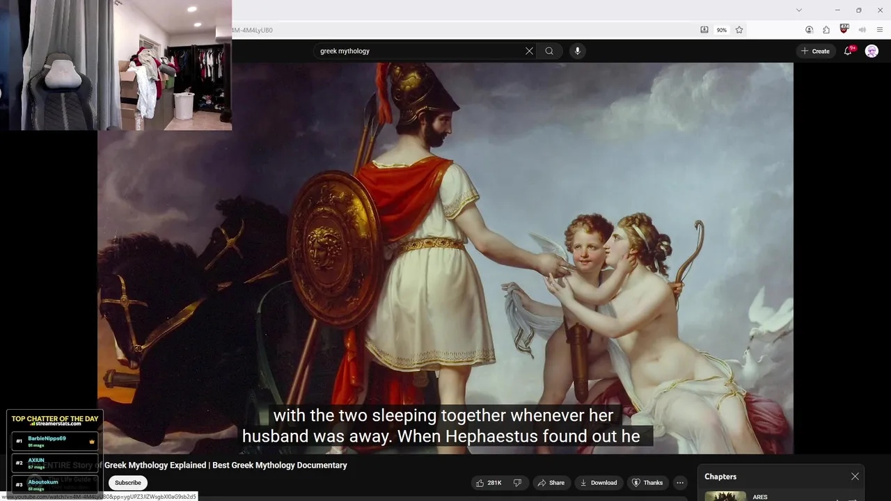The height and width of the screenshot is (501, 891).
Task: Open the browser extensions puzzle icon
Action: [x=826, y=30]
